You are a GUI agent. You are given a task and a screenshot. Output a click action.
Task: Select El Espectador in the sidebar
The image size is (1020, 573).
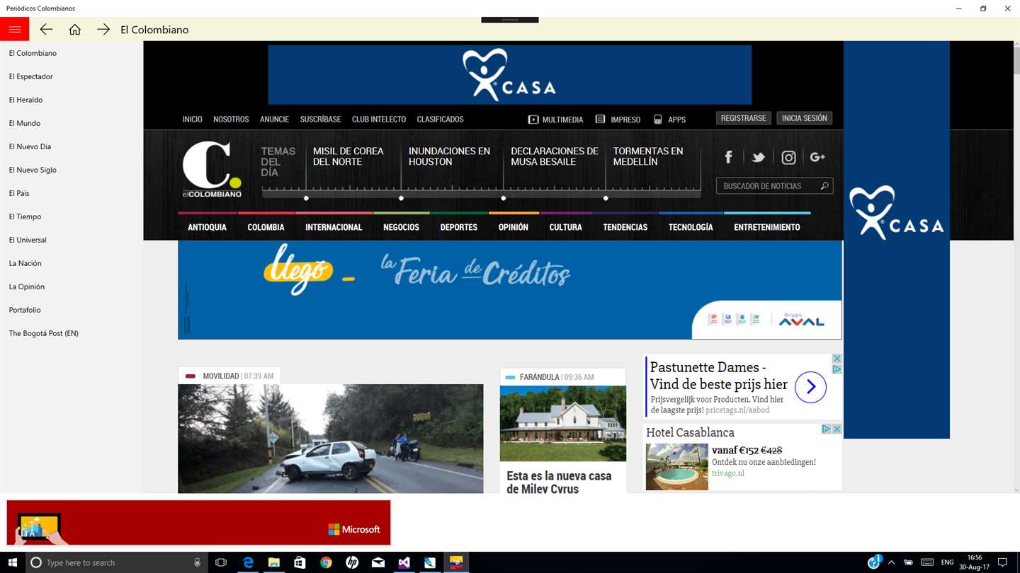(31, 76)
